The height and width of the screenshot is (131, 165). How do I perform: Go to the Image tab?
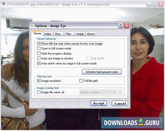(x=80, y=34)
